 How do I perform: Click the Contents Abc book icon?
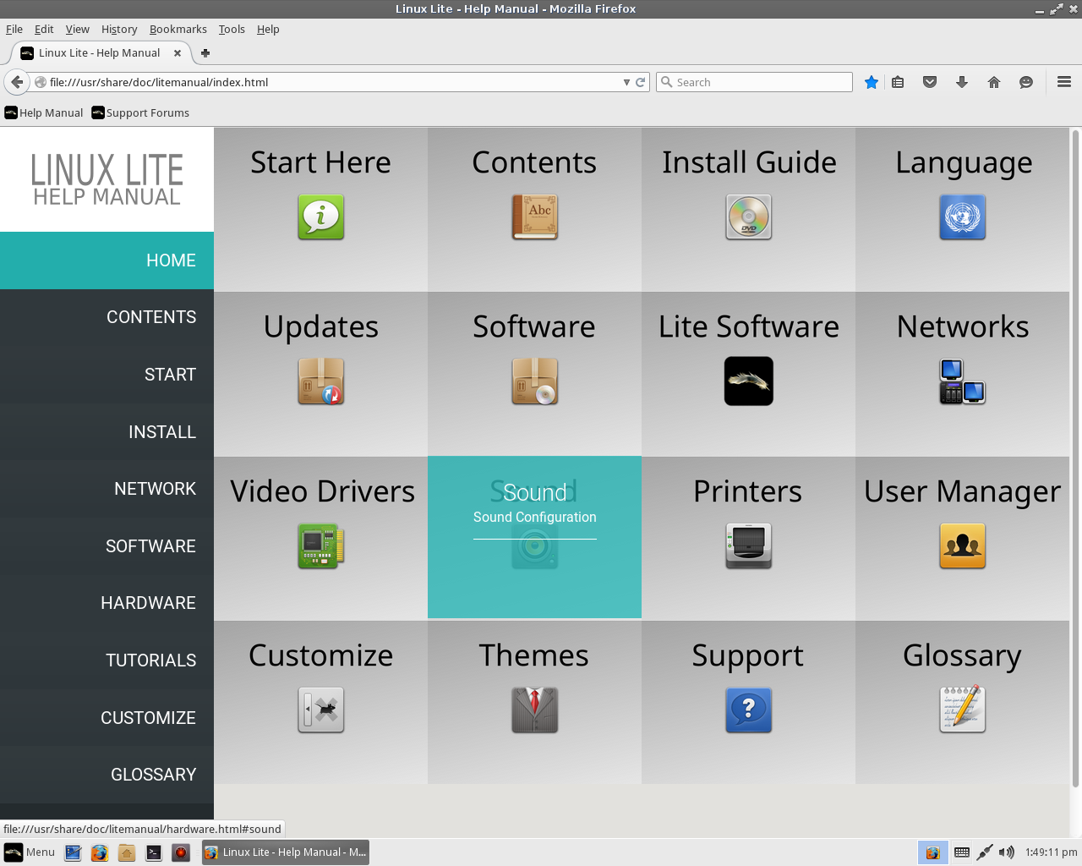click(534, 217)
